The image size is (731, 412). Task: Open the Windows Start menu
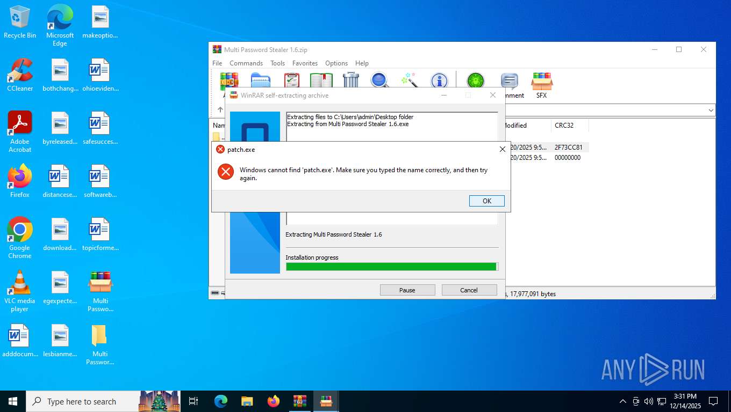tap(13, 401)
